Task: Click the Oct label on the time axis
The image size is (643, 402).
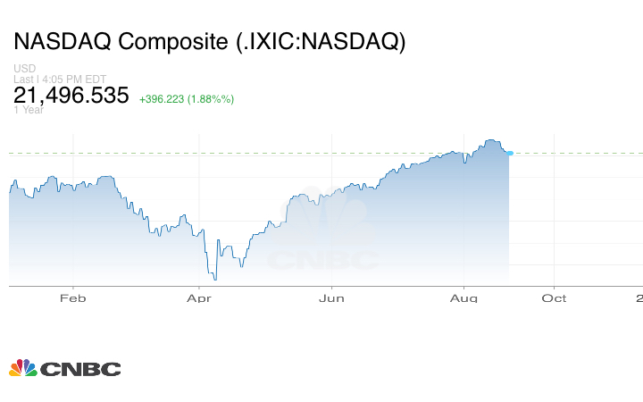Action: point(555,298)
